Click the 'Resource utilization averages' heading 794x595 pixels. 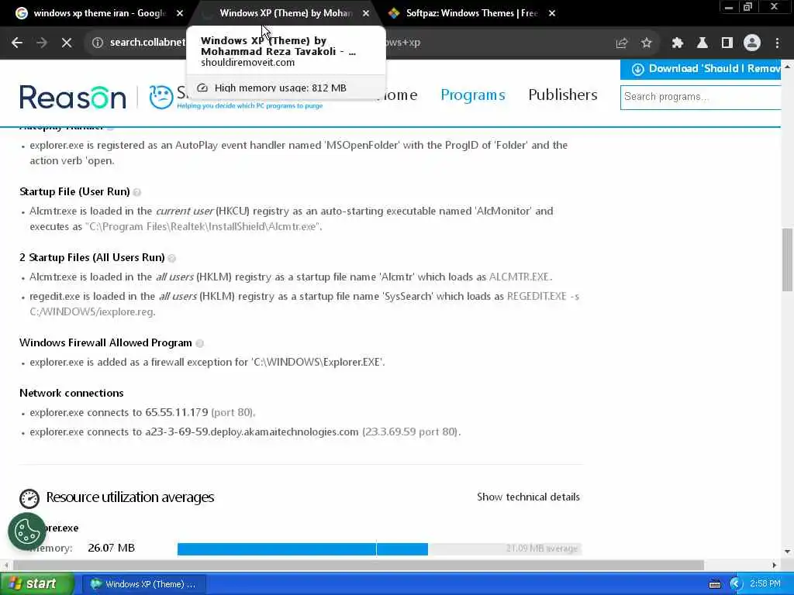(130, 497)
